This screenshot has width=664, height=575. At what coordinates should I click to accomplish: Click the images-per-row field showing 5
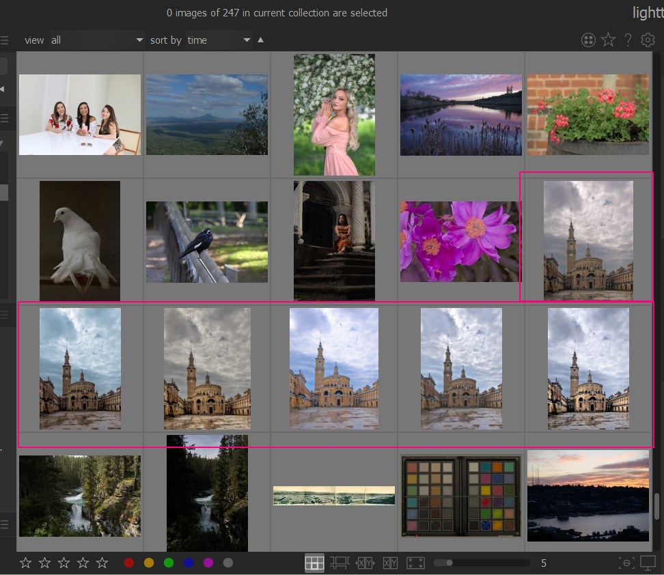[543, 563]
